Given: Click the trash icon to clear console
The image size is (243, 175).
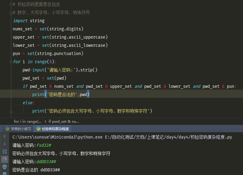Looking at the screenshot, I should click(5, 173).
